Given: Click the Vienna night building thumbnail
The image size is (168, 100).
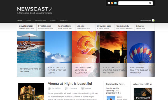Looking at the screenshot, I should (31, 91).
